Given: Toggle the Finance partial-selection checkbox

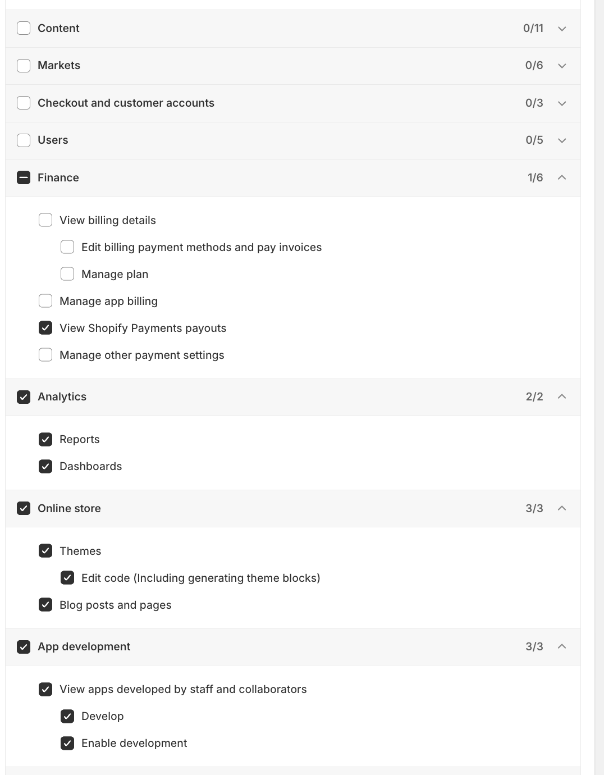Looking at the screenshot, I should point(23,177).
